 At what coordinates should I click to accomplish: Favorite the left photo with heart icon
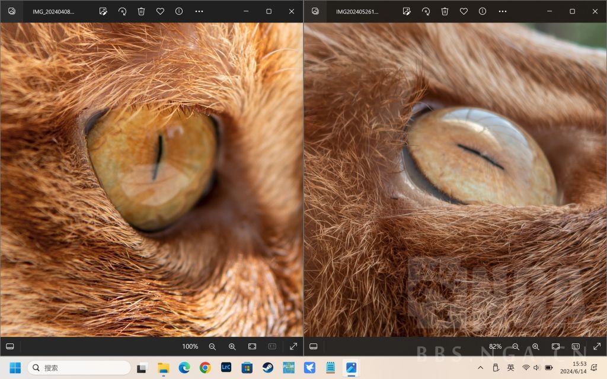coord(160,11)
